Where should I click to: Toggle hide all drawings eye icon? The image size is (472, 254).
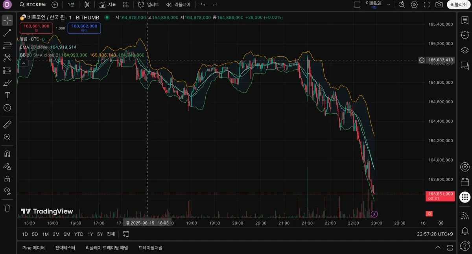7,191
